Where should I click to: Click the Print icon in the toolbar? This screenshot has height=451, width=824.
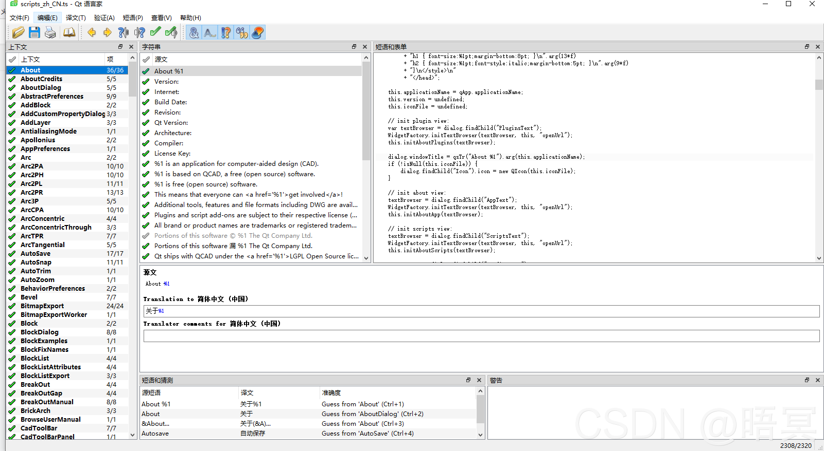click(50, 32)
